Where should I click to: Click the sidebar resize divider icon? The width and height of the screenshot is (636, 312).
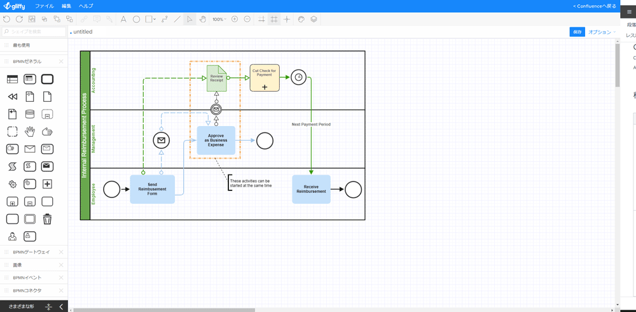48,307
